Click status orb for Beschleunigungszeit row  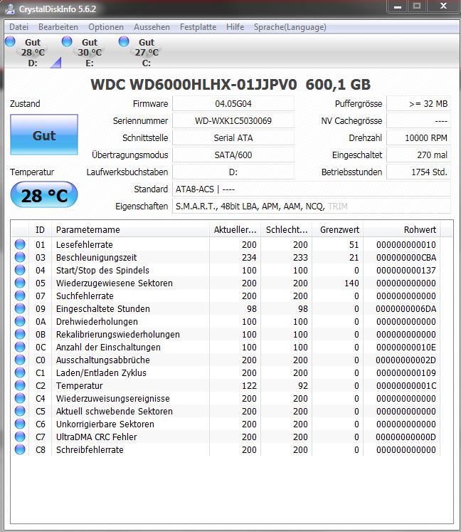pyautogui.click(x=20, y=257)
